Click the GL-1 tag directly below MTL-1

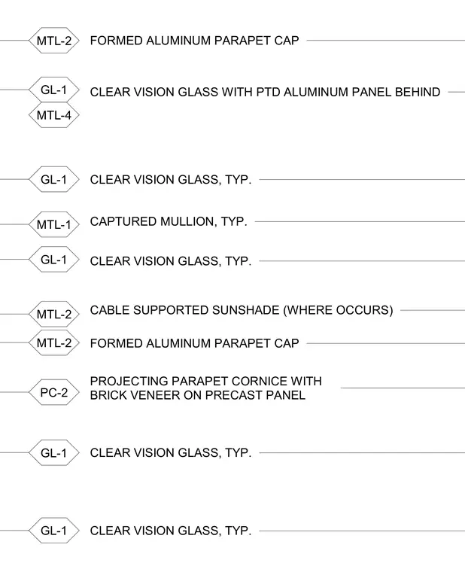(x=54, y=260)
